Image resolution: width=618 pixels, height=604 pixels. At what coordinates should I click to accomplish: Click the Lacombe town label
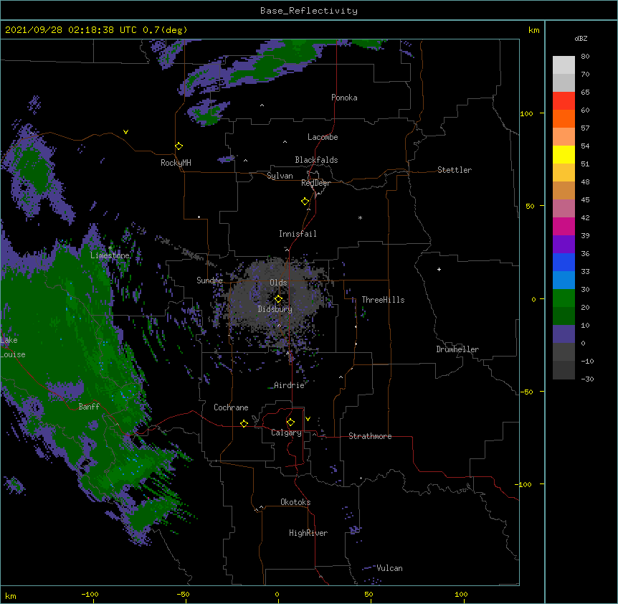point(323,137)
